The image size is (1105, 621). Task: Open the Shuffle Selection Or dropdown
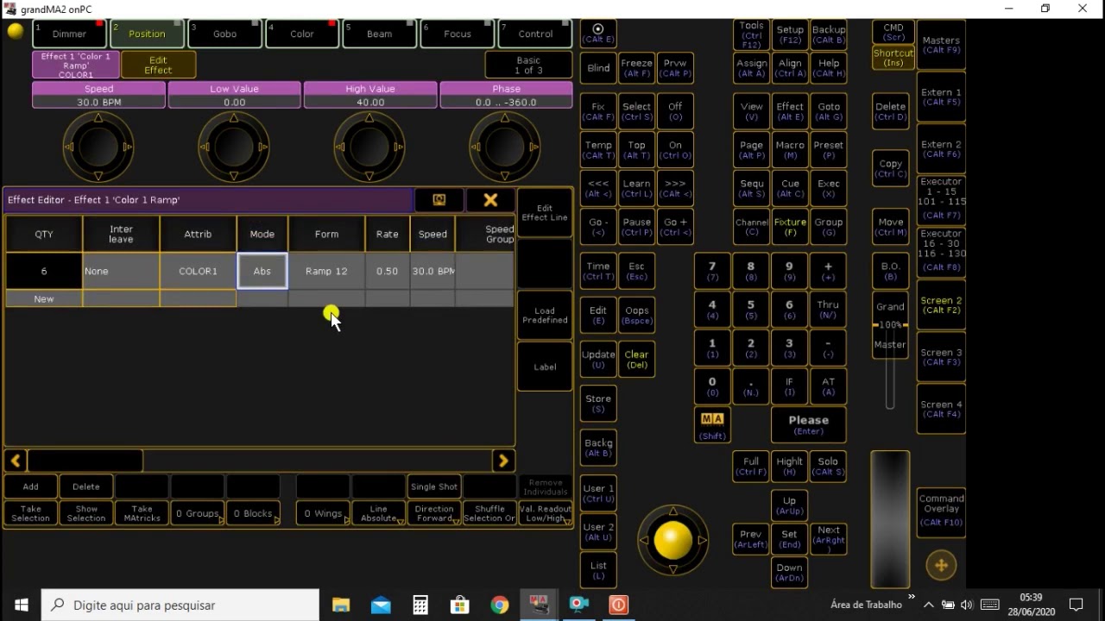pos(489,513)
